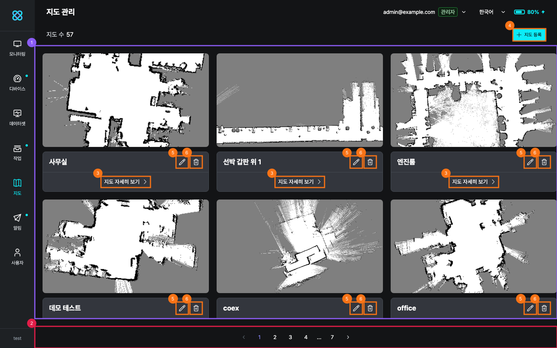Go to page 3 of maps
This screenshot has height=348, width=557.
pos(290,337)
